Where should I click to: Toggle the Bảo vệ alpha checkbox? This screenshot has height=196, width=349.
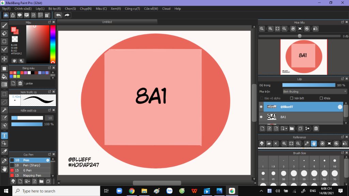click(262, 98)
